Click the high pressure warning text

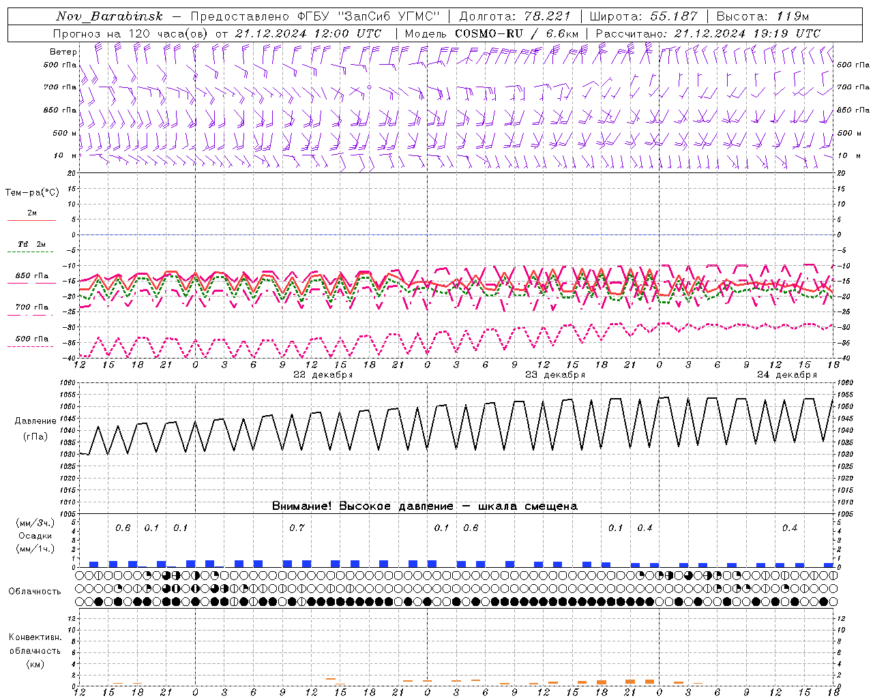pyautogui.click(x=424, y=506)
